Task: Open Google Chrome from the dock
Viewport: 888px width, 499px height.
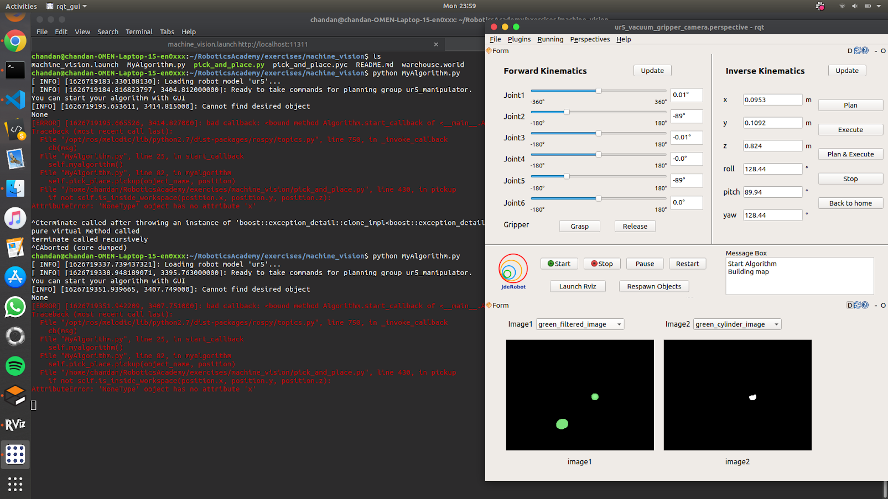Action: (15, 41)
